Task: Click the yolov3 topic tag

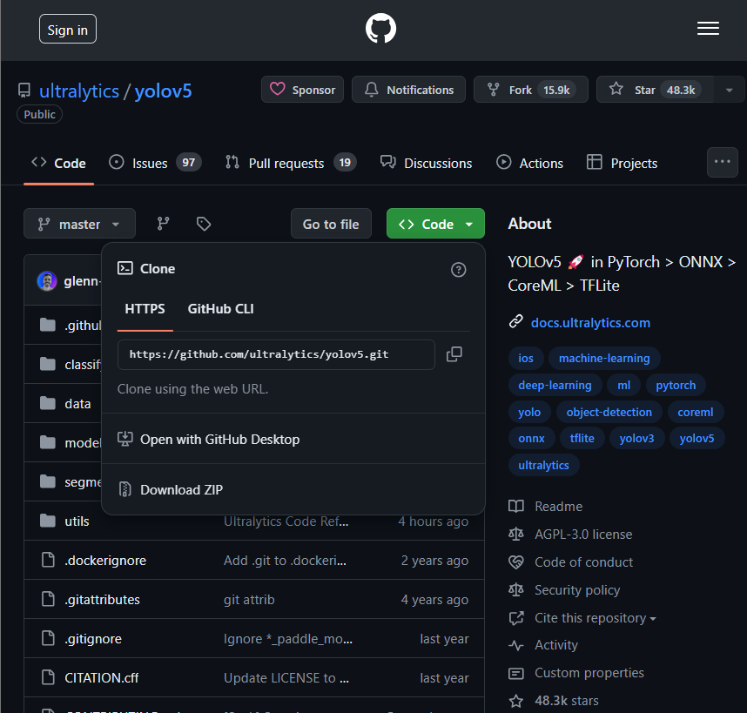Action: [x=636, y=438]
